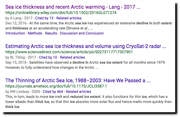180x117 pixels.
Task: Open the sciencedirect.com article URL
Action: click(69, 52)
